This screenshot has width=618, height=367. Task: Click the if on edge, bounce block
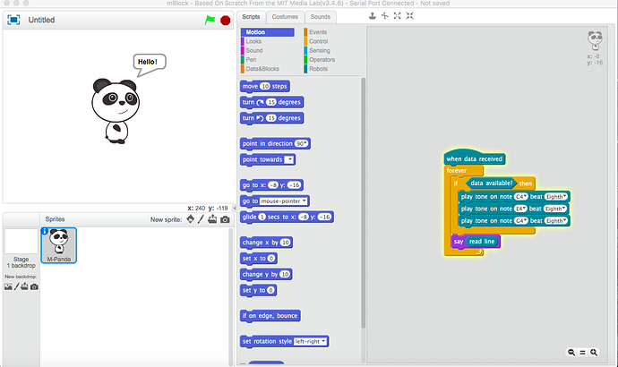270,316
